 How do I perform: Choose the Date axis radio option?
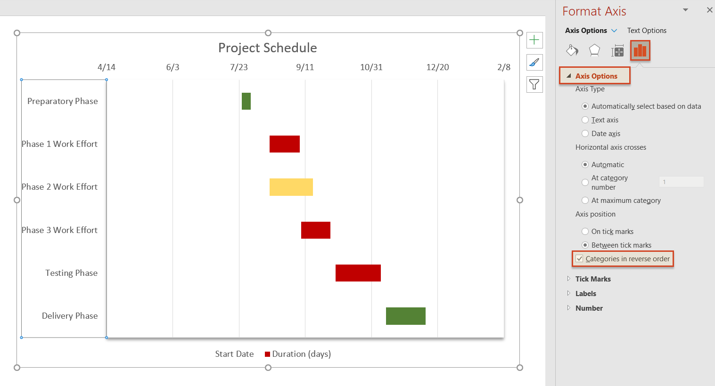pyautogui.click(x=585, y=134)
